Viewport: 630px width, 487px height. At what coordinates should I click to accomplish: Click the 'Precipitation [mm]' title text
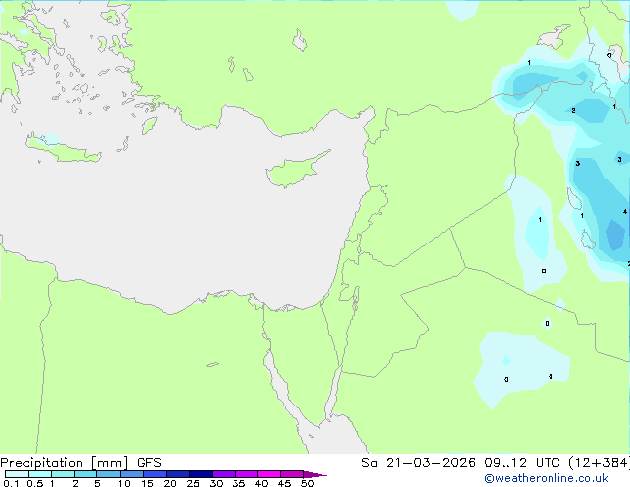tap(65, 463)
